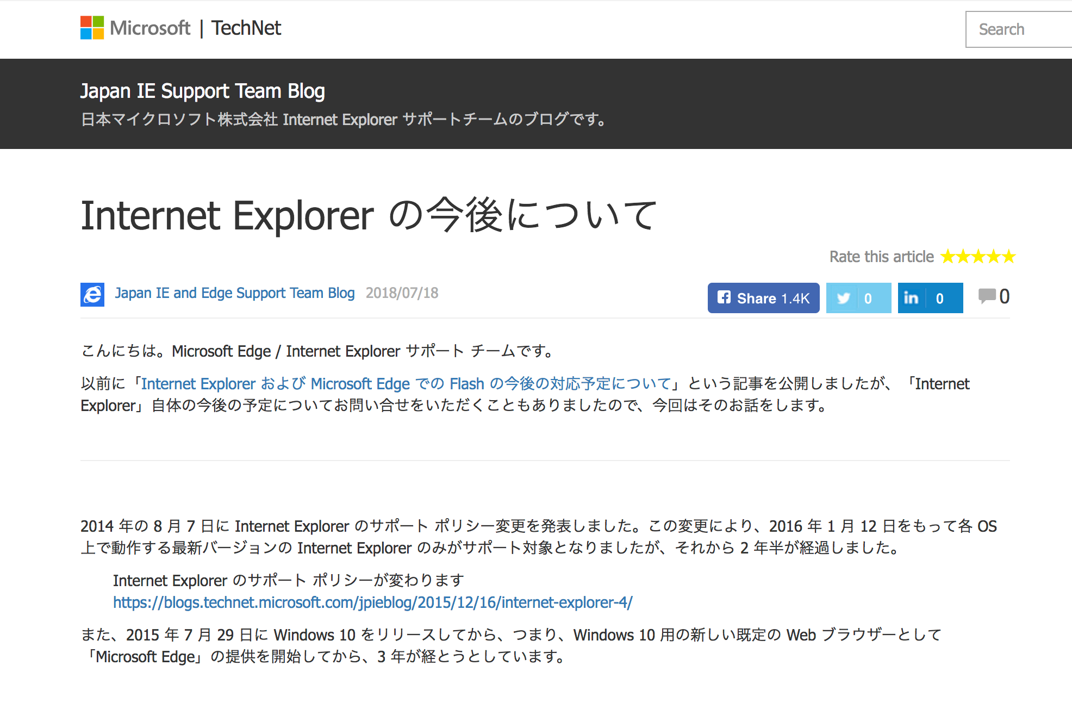Click the LinkedIn in share icon

(x=911, y=298)
